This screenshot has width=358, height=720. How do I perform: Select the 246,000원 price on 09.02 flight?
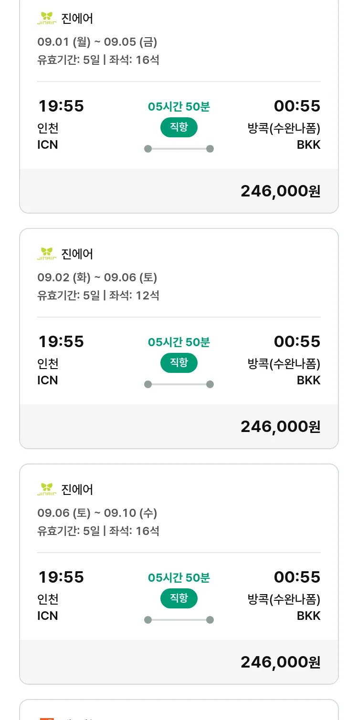(280, 426)
